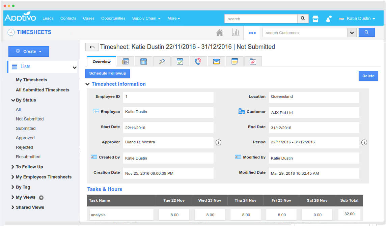Select the Overview tab

pyautogui.click(x=102, y=62)
